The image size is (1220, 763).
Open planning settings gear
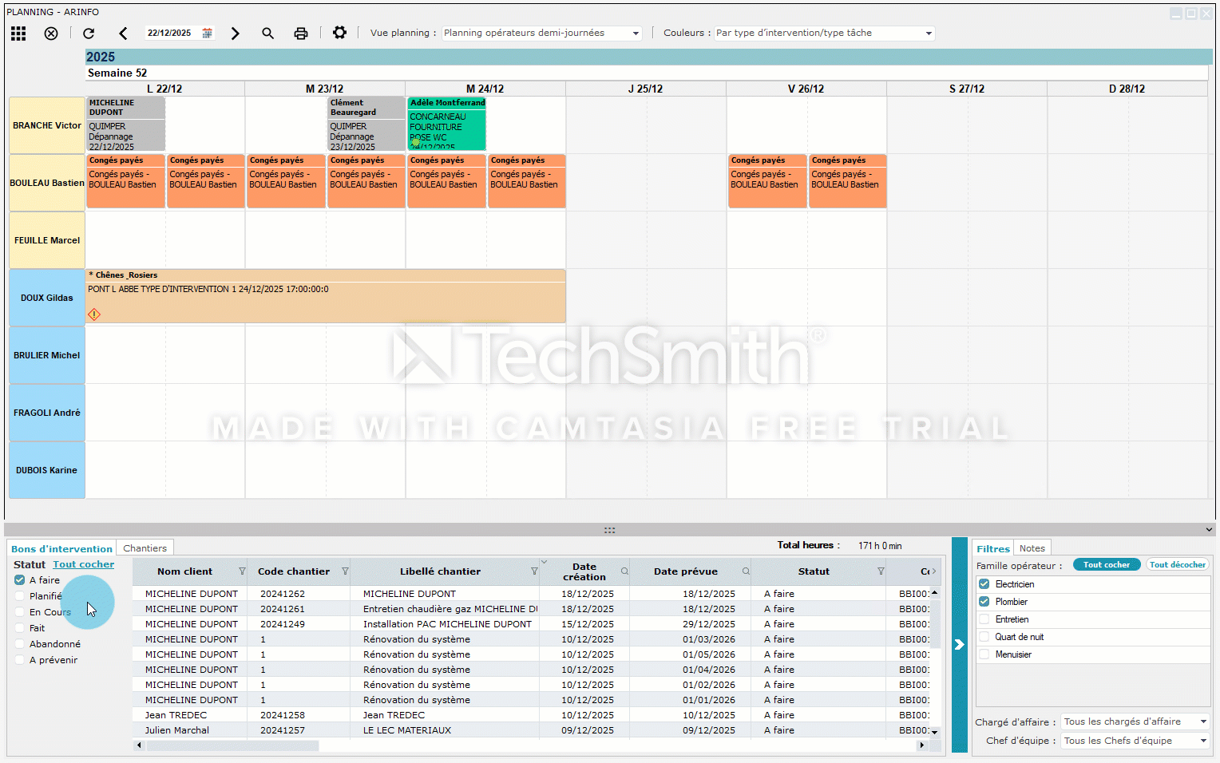pos(339,33)
